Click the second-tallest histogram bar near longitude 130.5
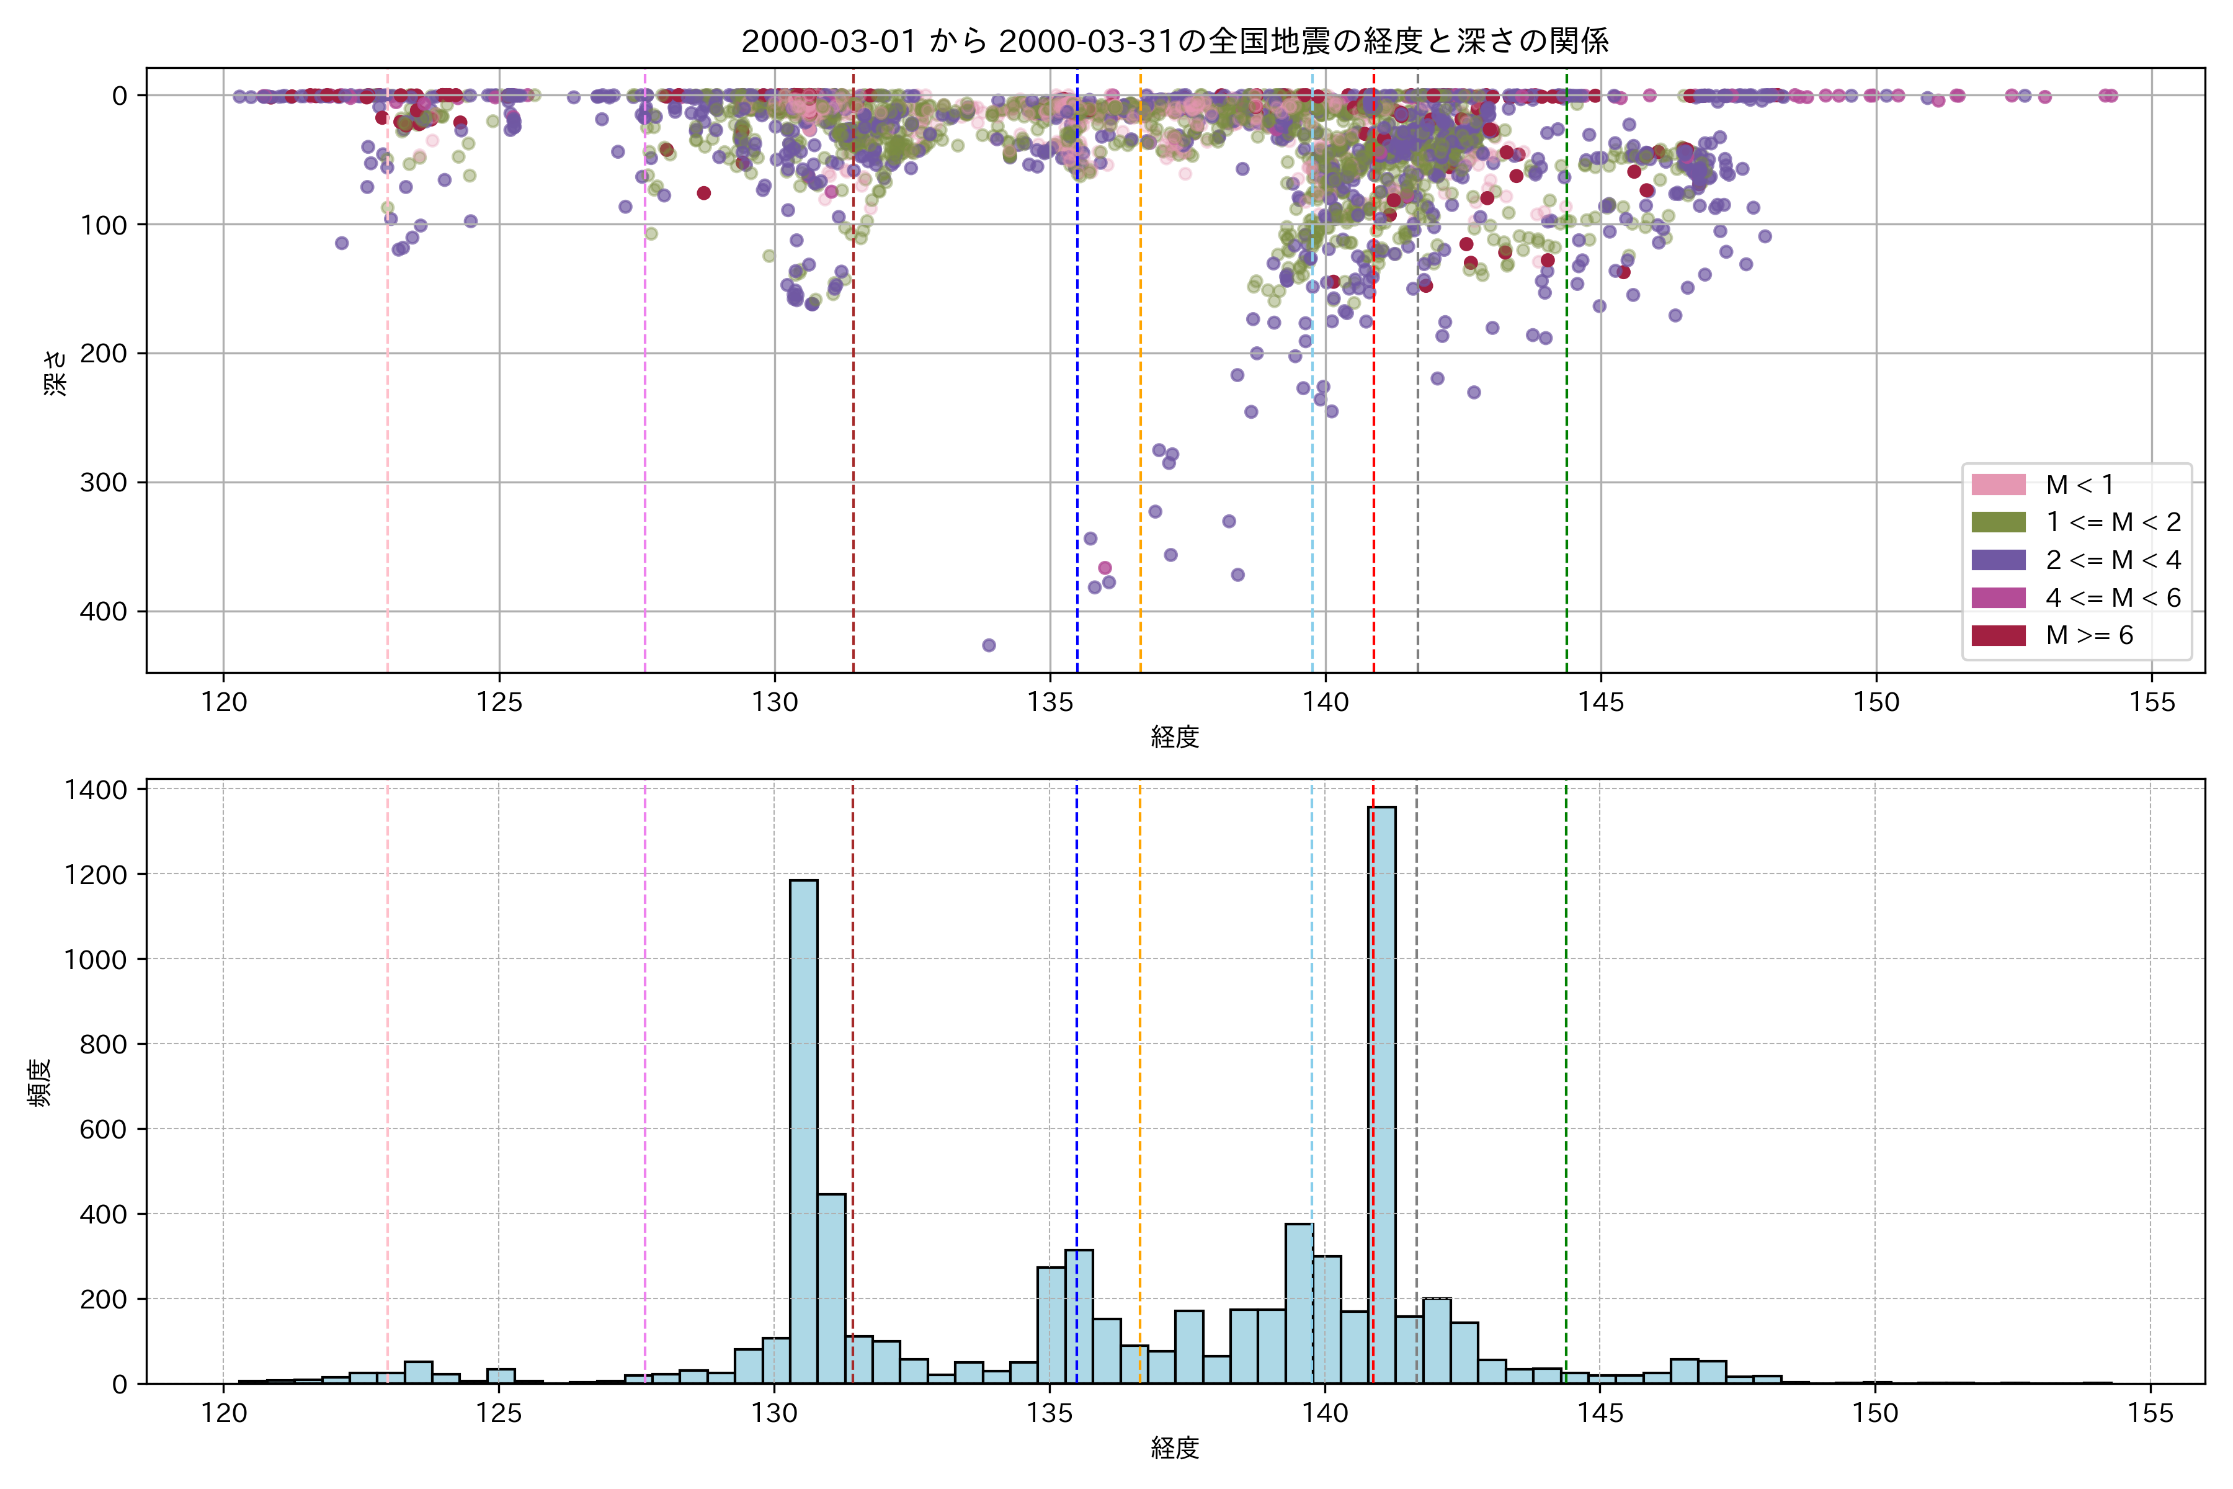The height and width of the screenshot is (1489, 2233). (x=803, y=1130)
